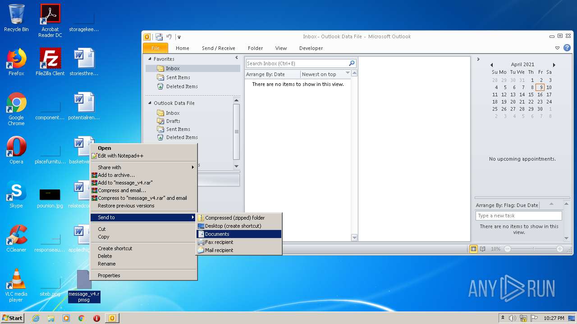Open Skype desktop shortcut
This screenshot has width=577, height=324.
(x=16, y=194)
